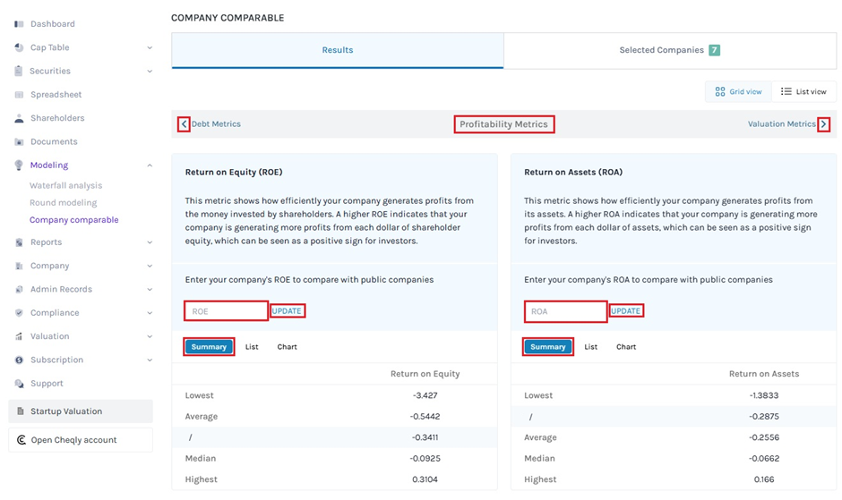Open the Spreadsheet menu item

pos(56,95)
